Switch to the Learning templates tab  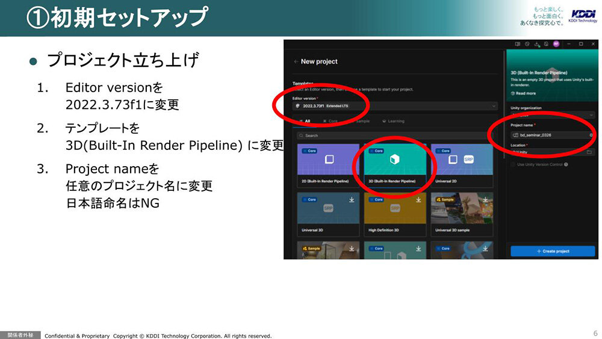click(x=393, y=121)
